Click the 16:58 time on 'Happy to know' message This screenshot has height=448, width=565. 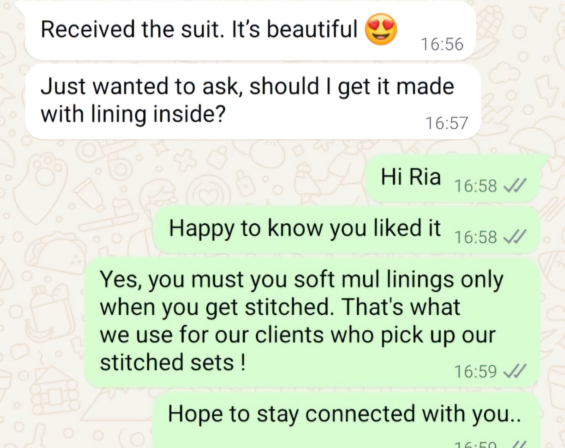pos(475,237)
